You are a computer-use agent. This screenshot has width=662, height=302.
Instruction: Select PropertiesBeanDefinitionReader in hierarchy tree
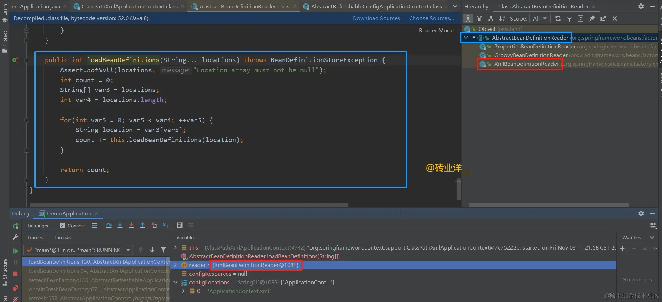click(x=535, y=47)
